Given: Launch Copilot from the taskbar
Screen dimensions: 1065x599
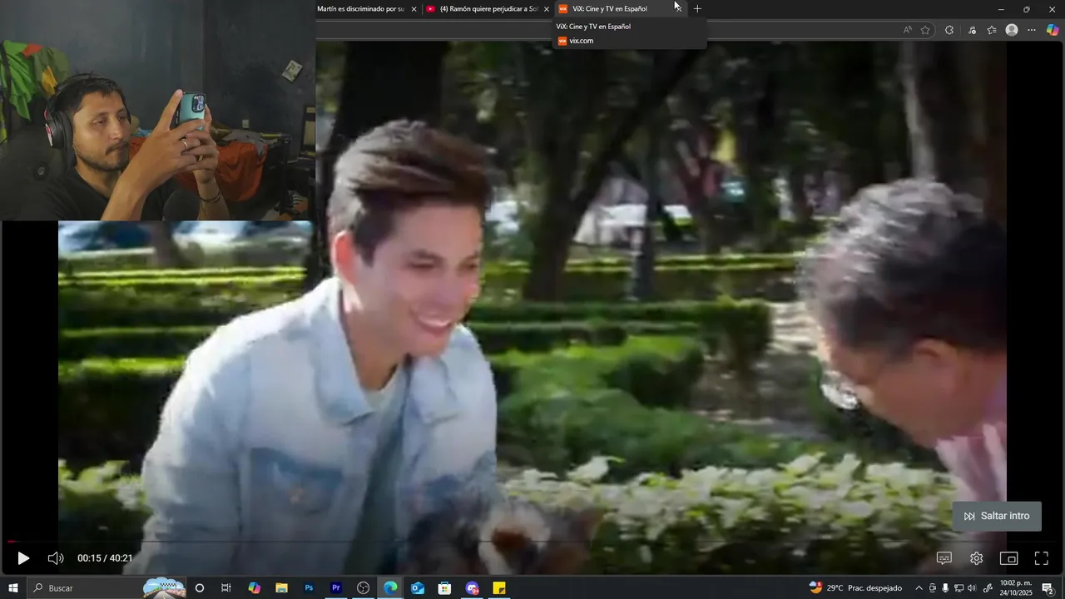Looking at the screenshot, I should (254, 588).
